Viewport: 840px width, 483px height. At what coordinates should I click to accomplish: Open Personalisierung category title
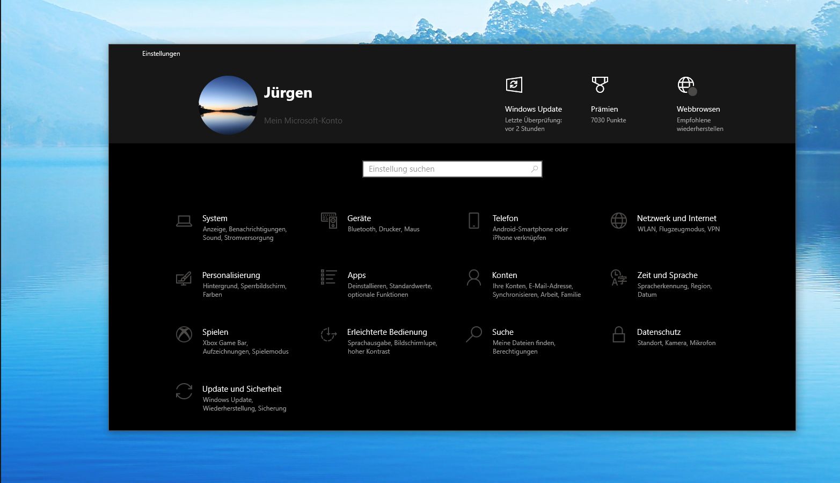pyautogui.click(x=231, y=275)
